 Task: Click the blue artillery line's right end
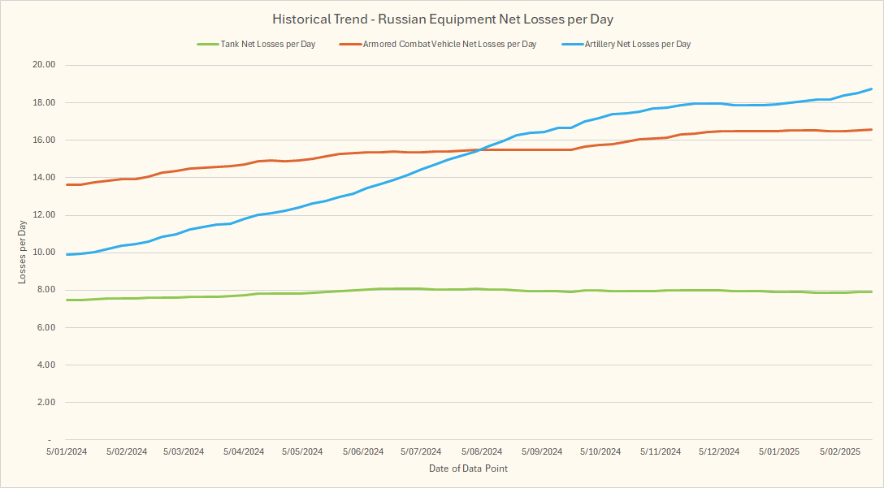(x=871, y=89)
